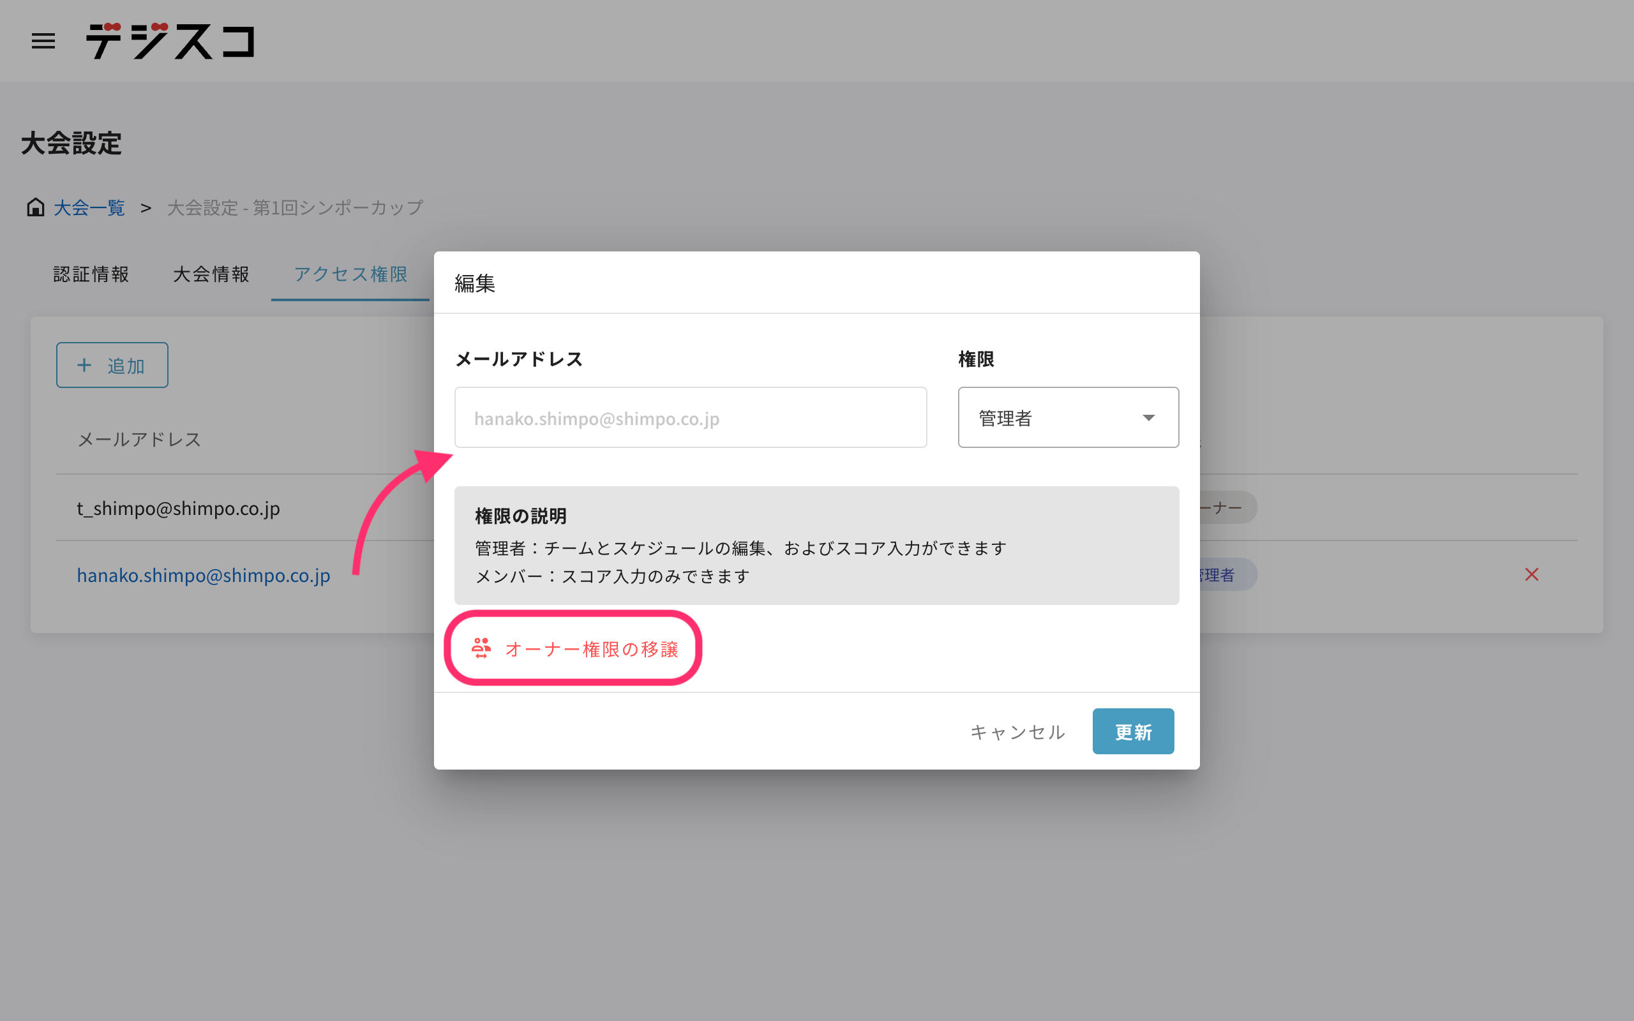Screen dimensions: 1634x1021
Task: Click the people transfer icon
Action: click(481, 648)
